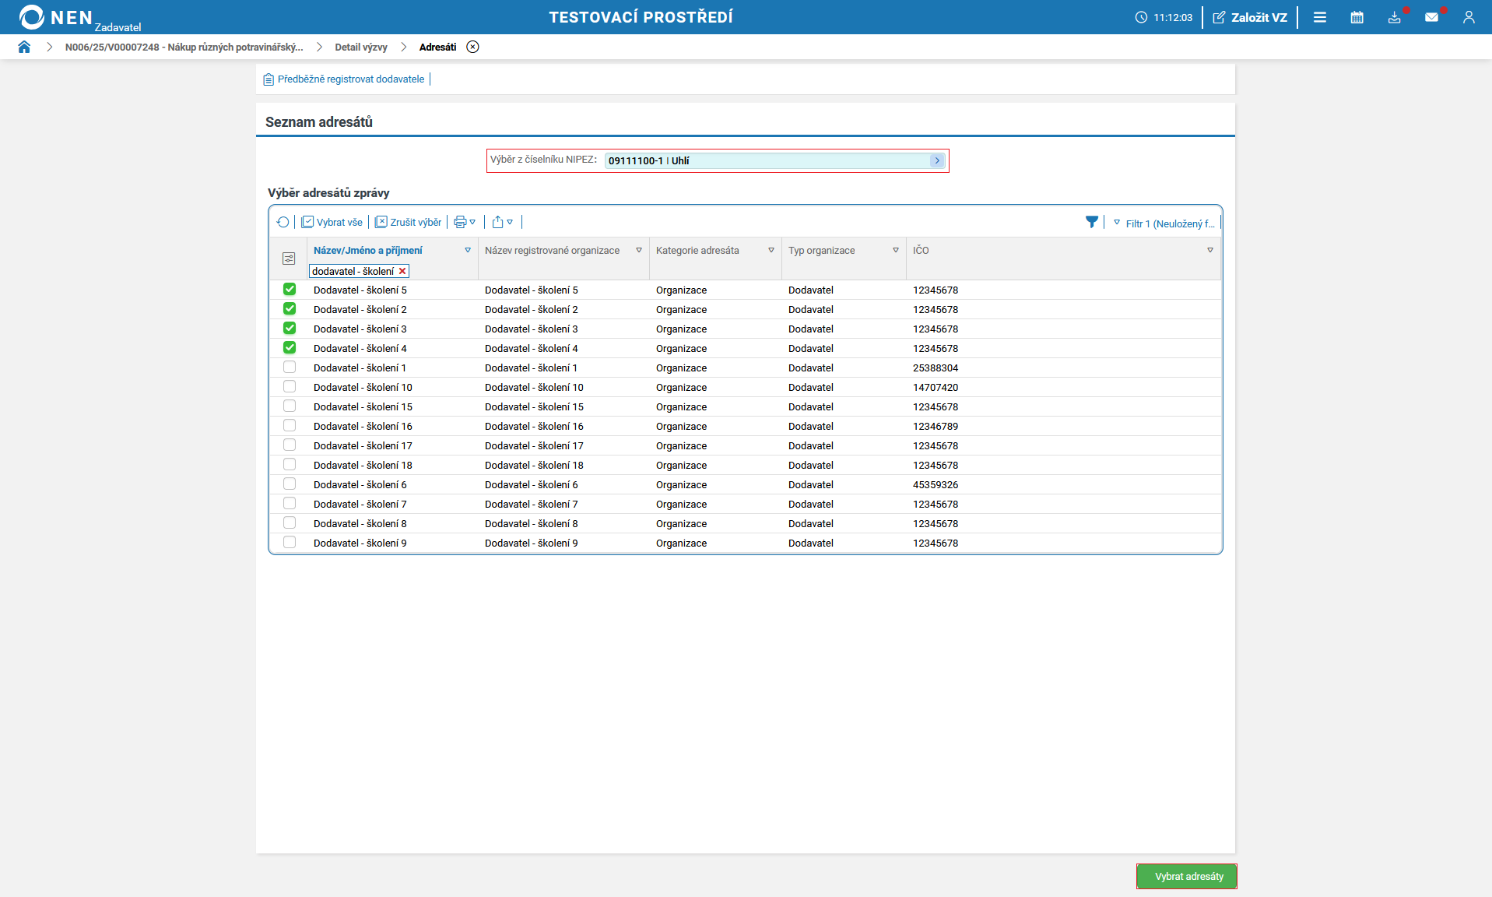Screen dimensions: 1492x897
Task: Open the downloads icon in header
Action: [1394, 17]
